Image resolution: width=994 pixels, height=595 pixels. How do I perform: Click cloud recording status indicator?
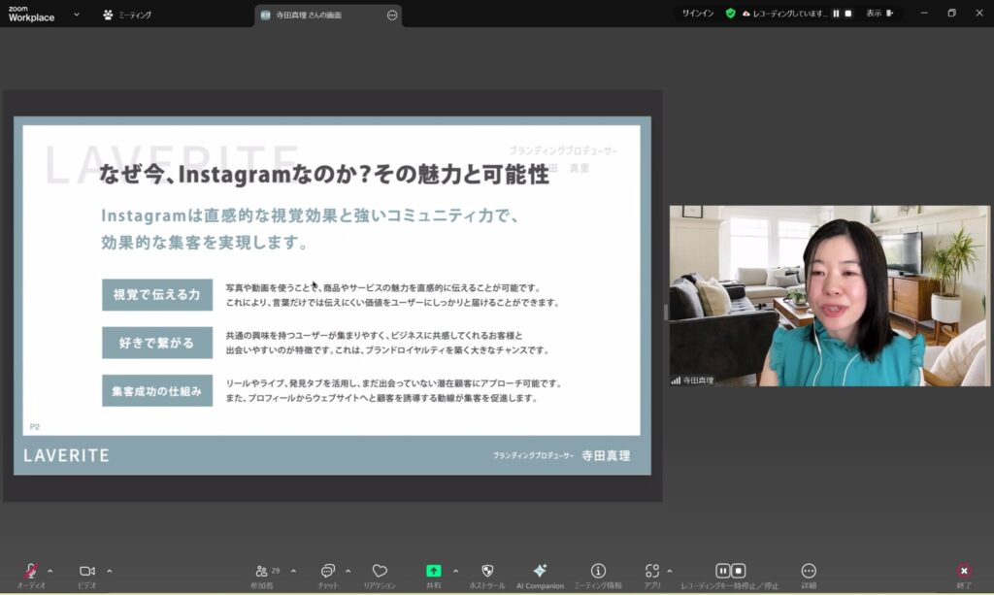(x=784, y=14)
